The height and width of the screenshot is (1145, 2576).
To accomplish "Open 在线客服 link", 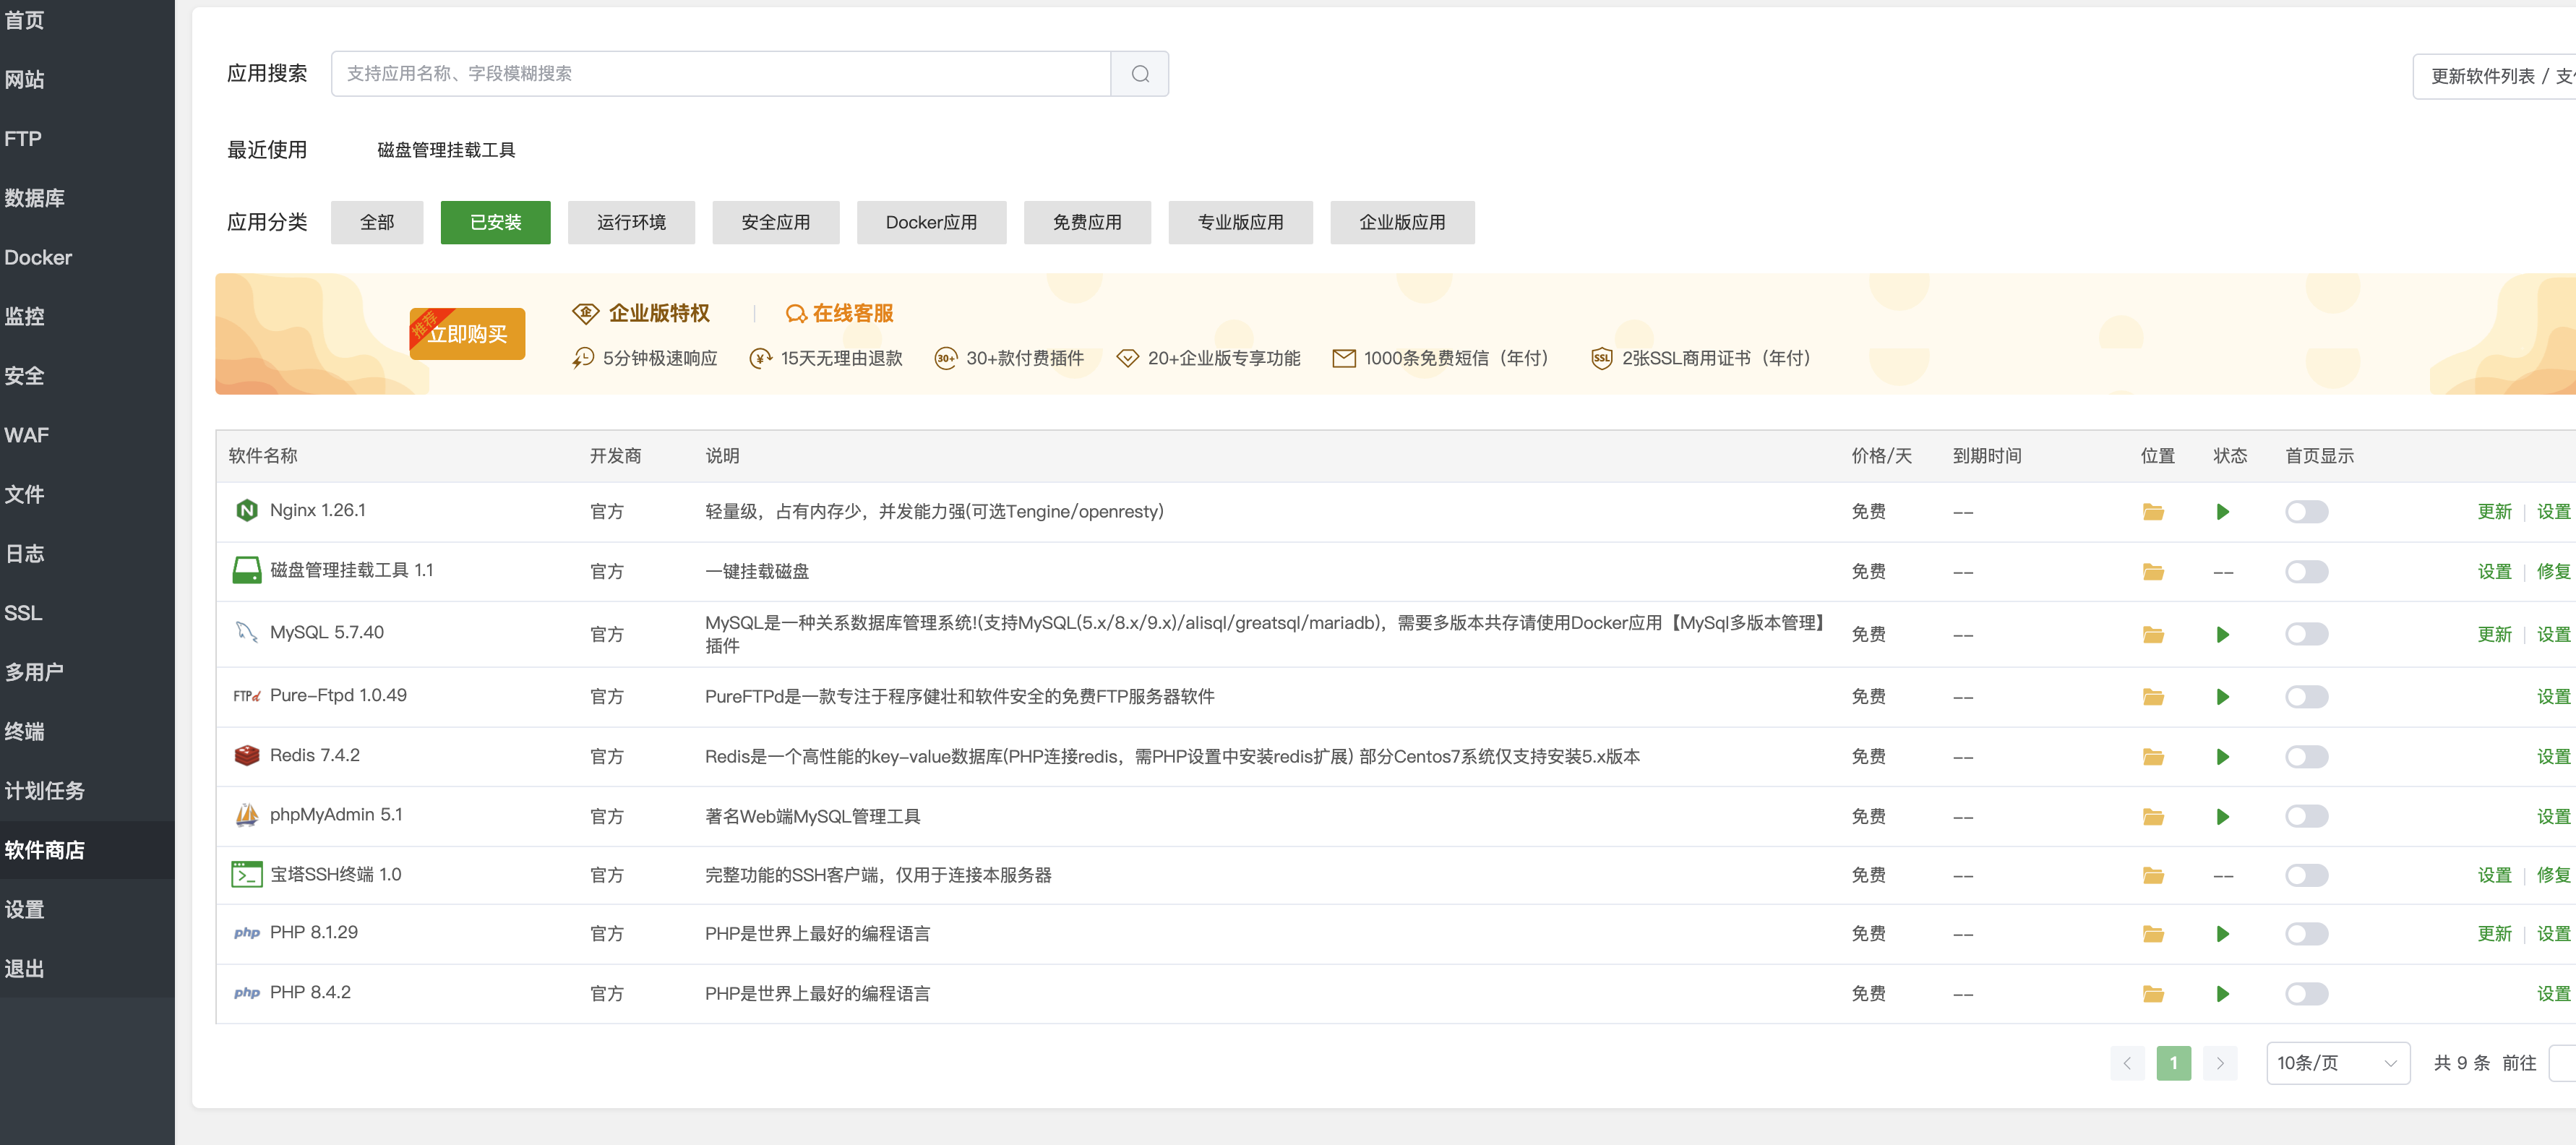I will (x=839, y=313).
